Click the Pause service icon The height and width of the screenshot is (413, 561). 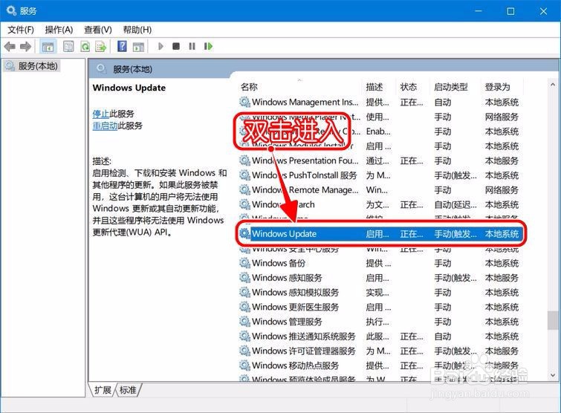(192, 46)
